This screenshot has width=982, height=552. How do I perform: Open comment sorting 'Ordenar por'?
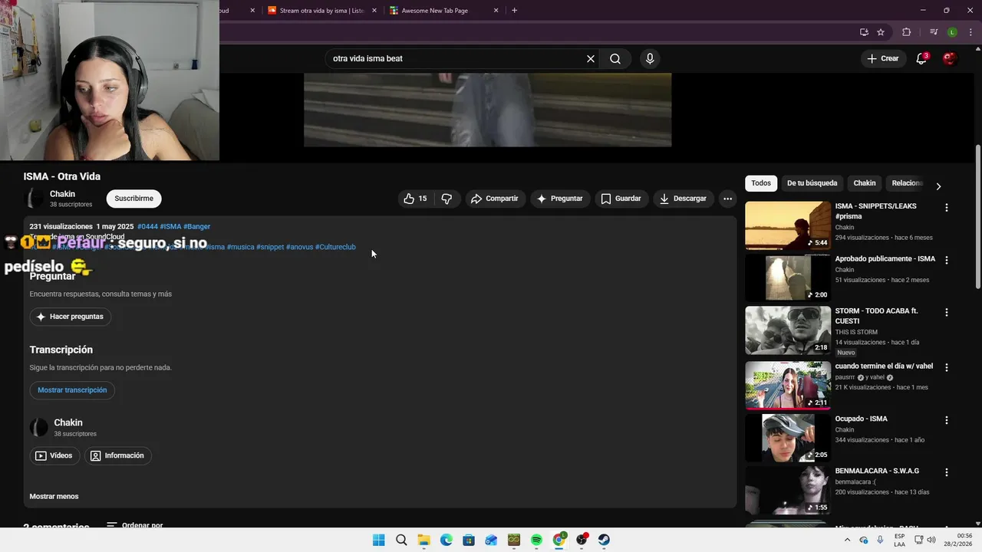[x=134, y=525]
